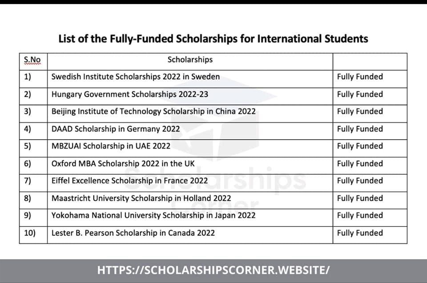The width and height of the screenshot is (427, 283).
Task: Select the Maastricht University Scholarship in Holland entry
Action: (141, 198)
